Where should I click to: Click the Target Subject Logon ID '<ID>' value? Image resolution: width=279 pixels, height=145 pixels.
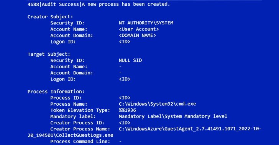point(125,79)
